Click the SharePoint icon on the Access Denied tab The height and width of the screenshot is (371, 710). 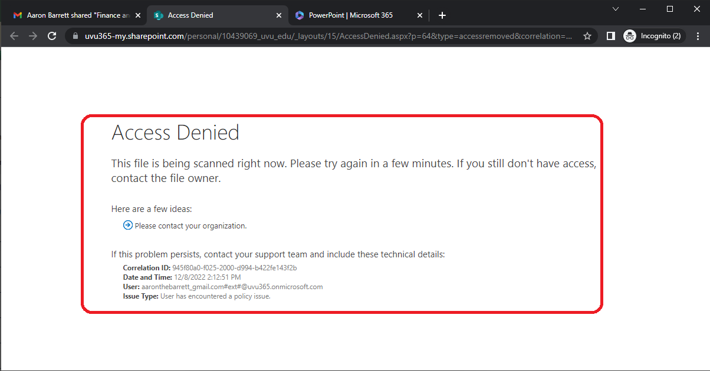158,15
